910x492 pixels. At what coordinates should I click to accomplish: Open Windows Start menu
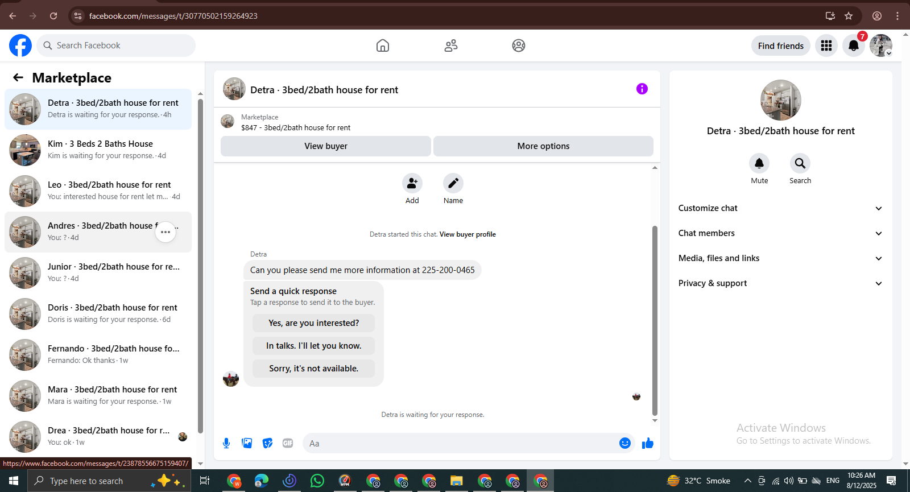coord(14,481)
